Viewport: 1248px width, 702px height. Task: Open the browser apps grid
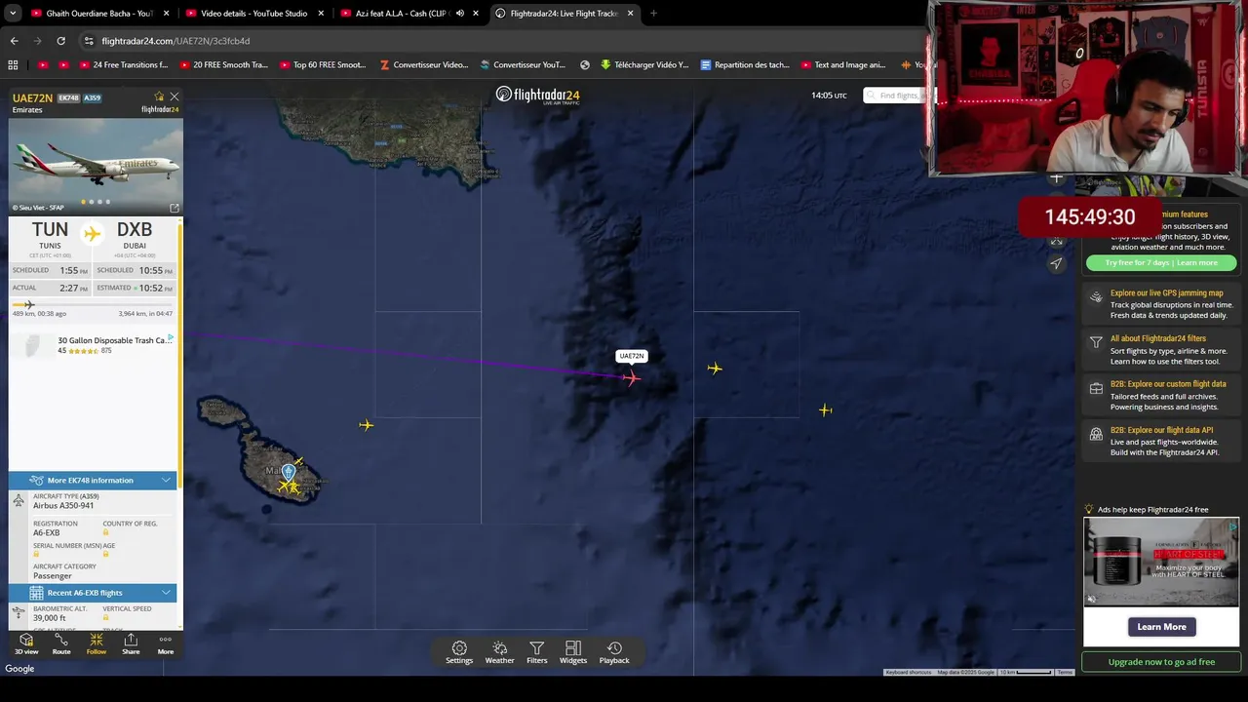(13, 65)
